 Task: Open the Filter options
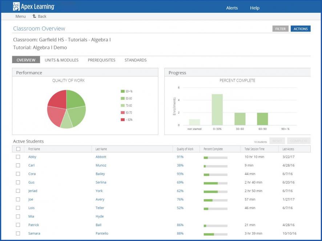[280, 29]
